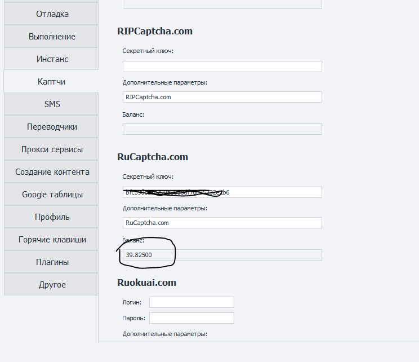Viewport: 419px width, 362px height.
Task: Open the Профиль tab
Action: click(51, 217)
